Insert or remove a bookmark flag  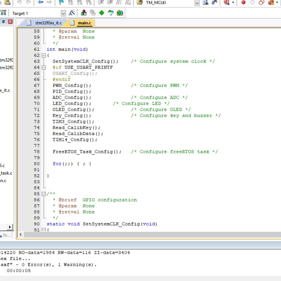[x=61, y=2]
